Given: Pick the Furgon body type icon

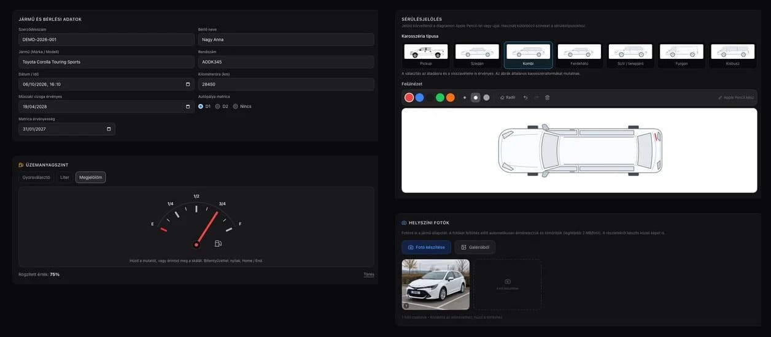Looking at the screenshot, I should point(682,55).
